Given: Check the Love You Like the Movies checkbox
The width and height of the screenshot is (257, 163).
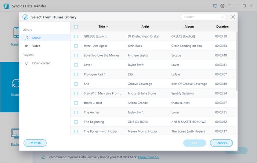Looking at the screenshot, I should pyautogui.click(x=76, y=55).
